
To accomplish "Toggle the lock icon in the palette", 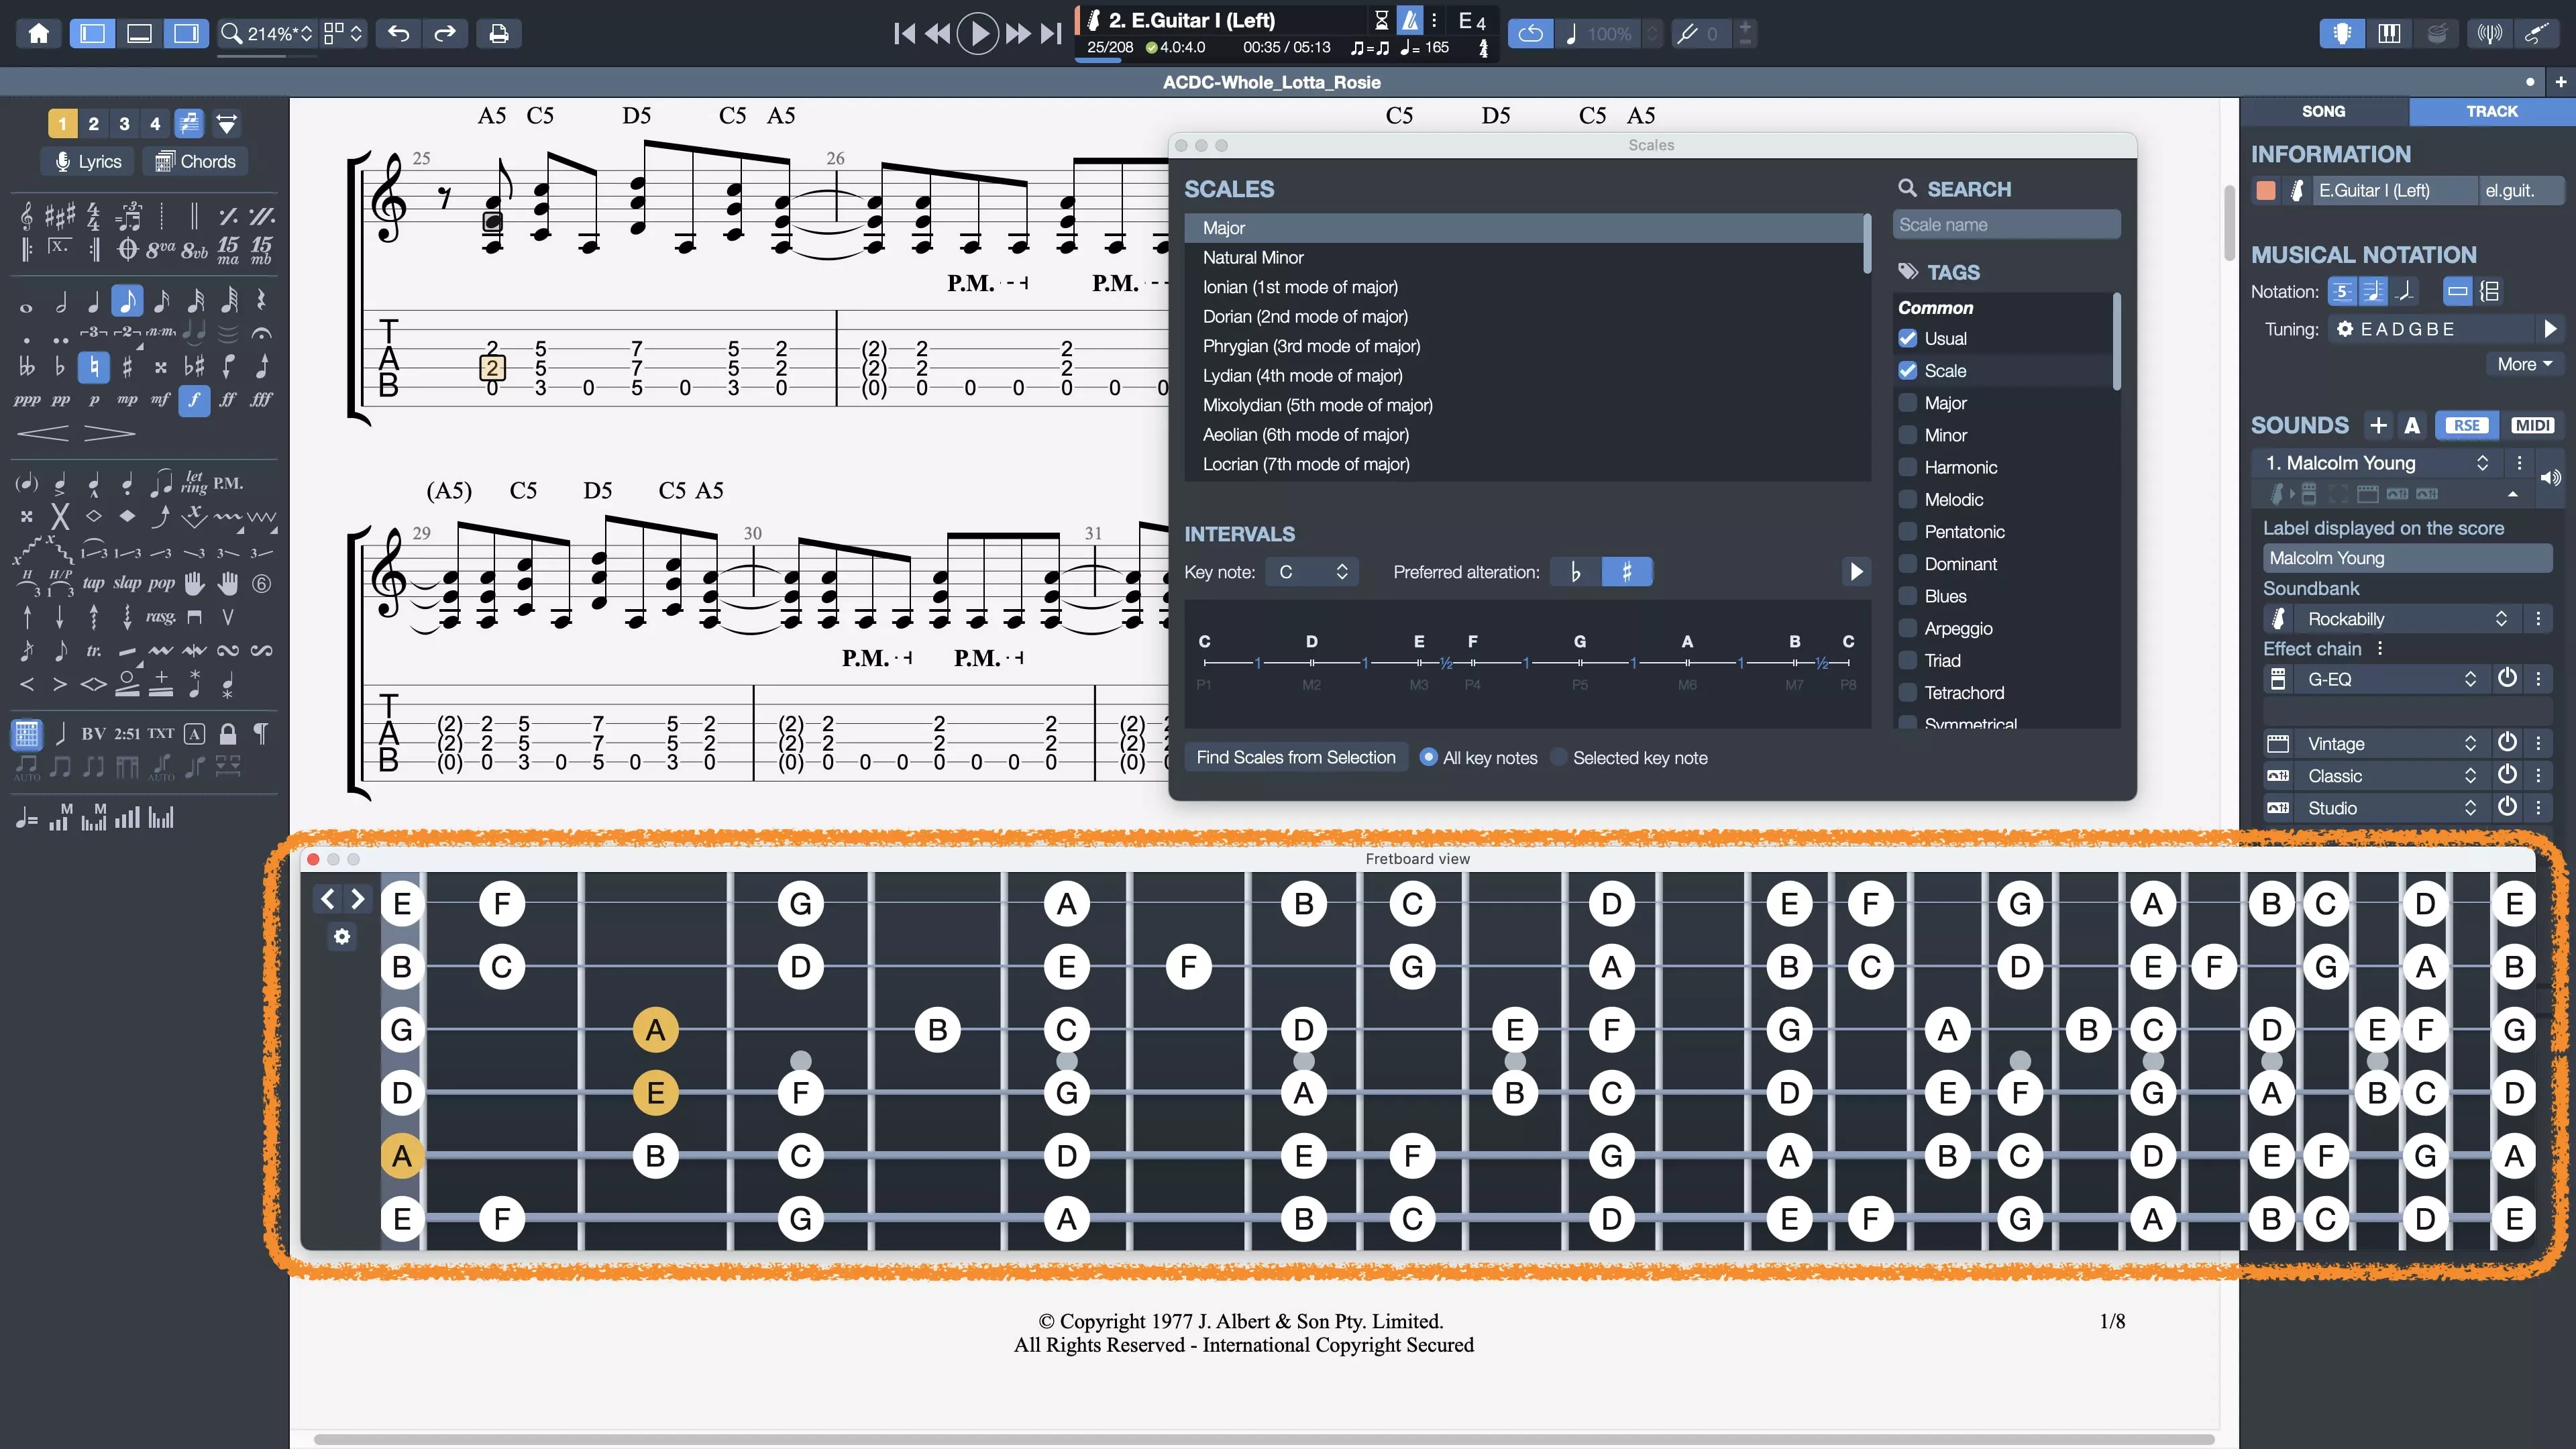I will tap(228, 734).
